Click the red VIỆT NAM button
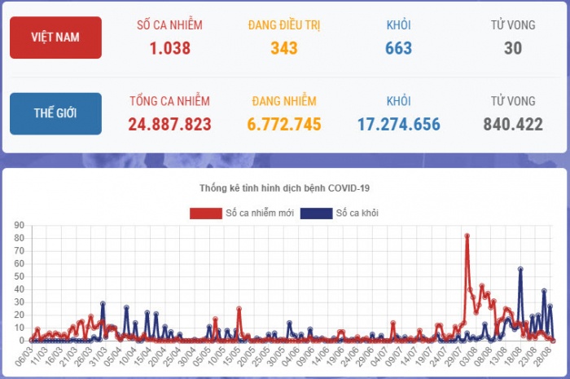 pyautogui.click(x=55, y=37)
